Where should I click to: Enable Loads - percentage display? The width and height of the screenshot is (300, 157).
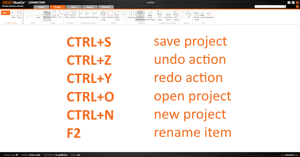point(150,15)
